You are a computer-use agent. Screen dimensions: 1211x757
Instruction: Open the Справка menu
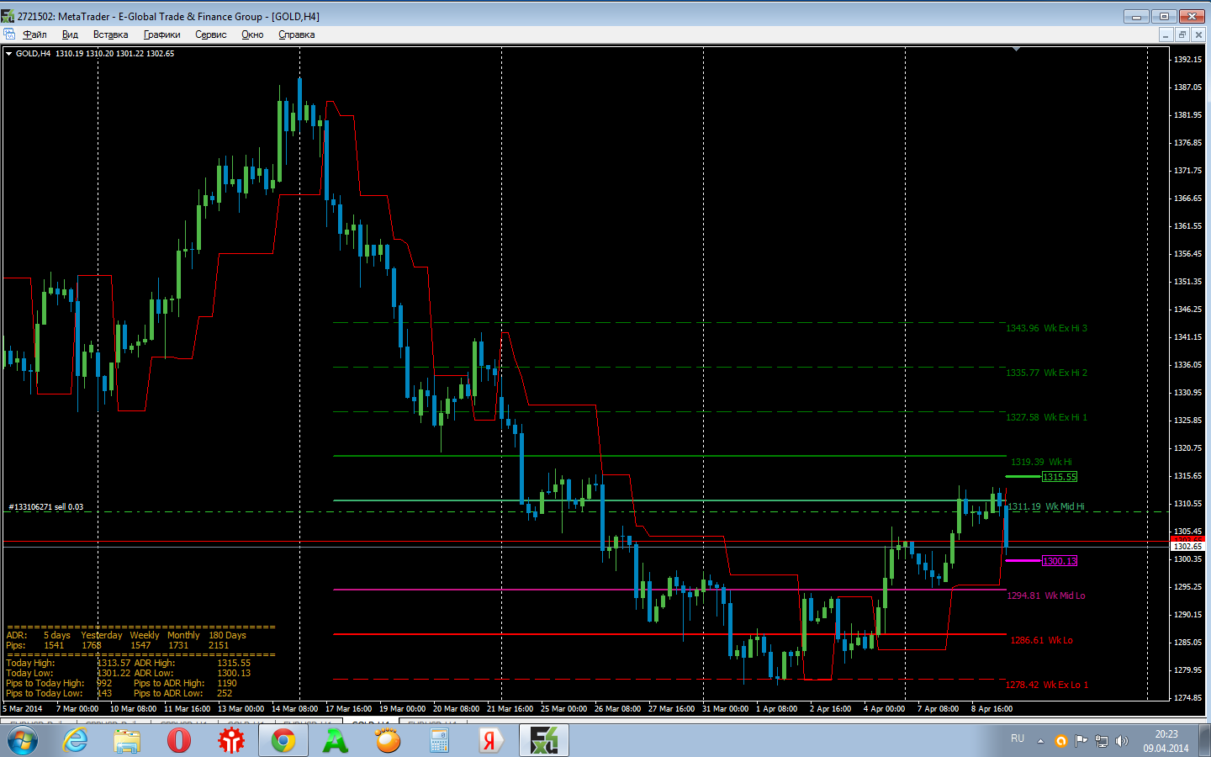296,34
